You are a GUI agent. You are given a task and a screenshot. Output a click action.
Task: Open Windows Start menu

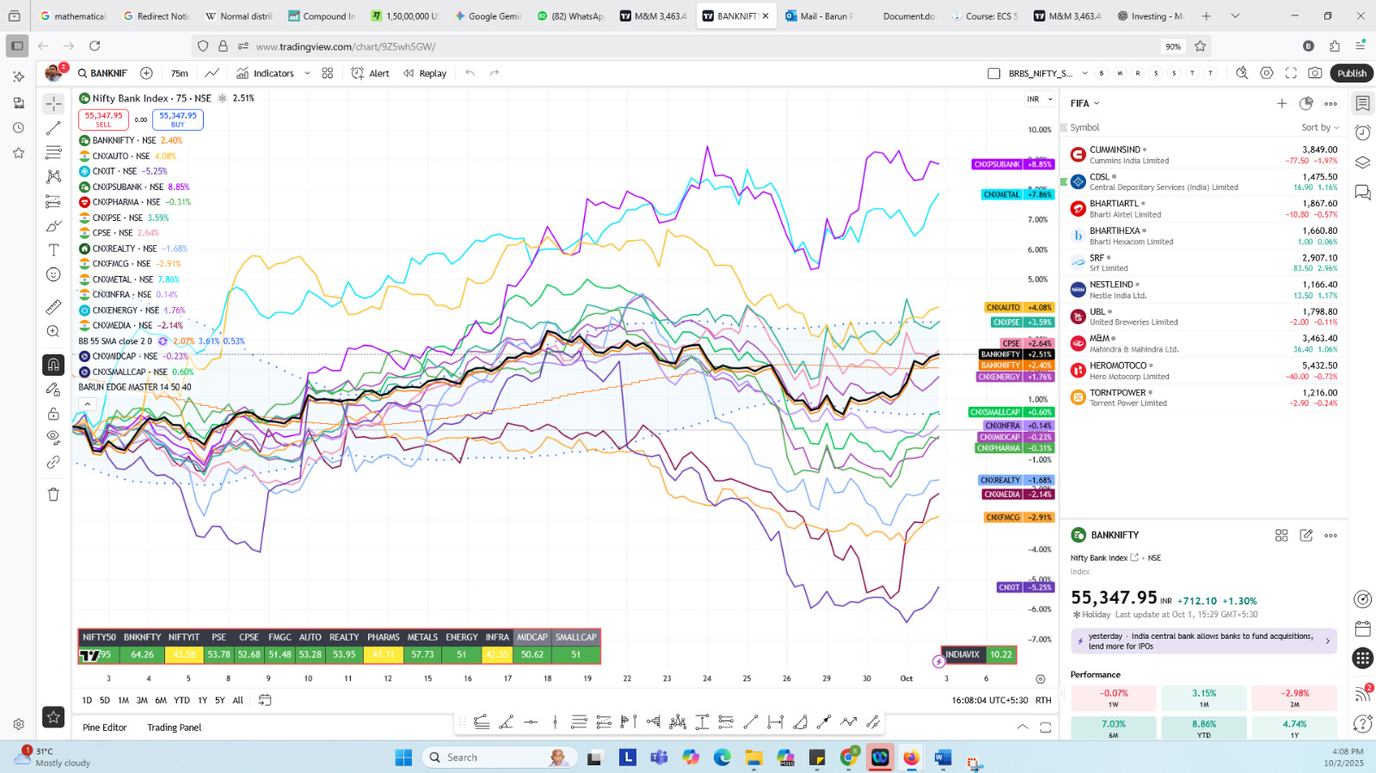(403, 758)
